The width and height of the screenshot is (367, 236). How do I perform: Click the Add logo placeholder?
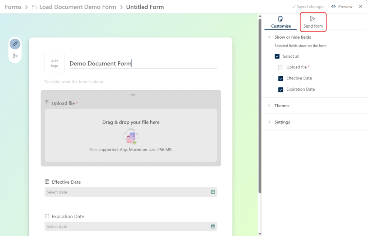[x=55, y=63]
